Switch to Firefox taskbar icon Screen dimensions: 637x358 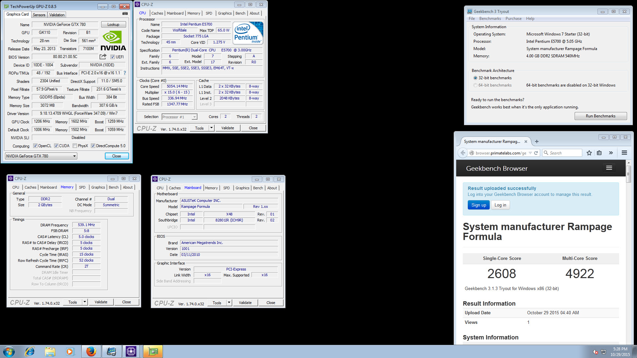point(91,351)
